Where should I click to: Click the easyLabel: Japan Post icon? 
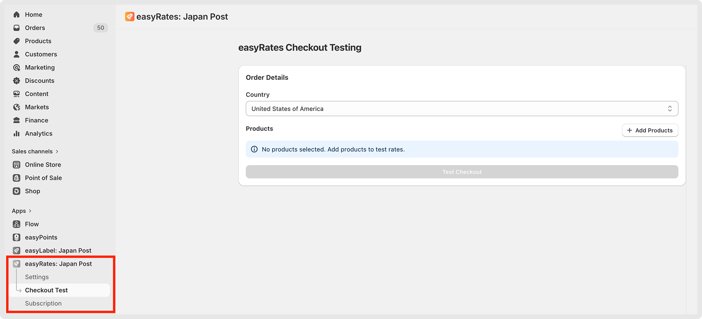pyautogui.click(x=17, y=251)
